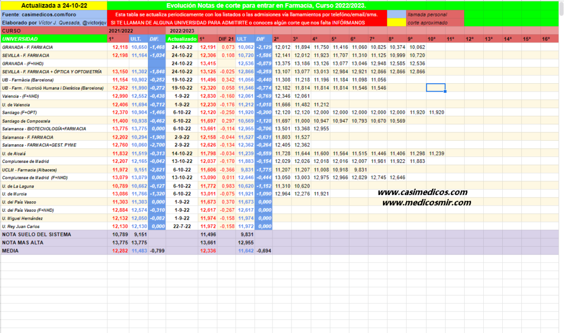Viewport: 564px width, 333px height.
Task: Click the www.casimedicos.com watermark text
Action: click(422, 192)
